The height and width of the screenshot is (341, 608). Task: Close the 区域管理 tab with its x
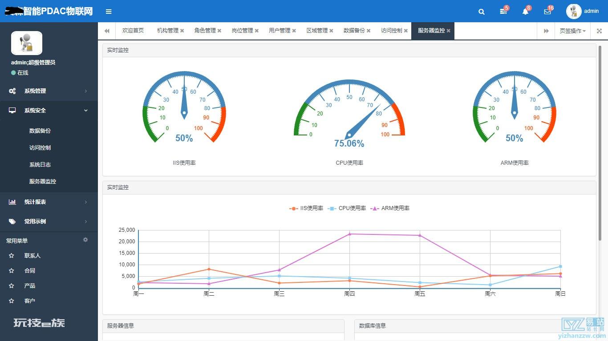pyautogui.click(x=332, y=31)
